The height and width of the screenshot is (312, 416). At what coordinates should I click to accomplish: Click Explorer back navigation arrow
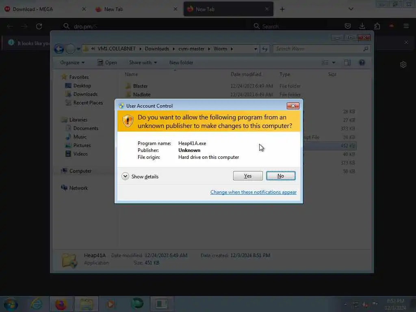pyautogui.click(x=59, y=49)
